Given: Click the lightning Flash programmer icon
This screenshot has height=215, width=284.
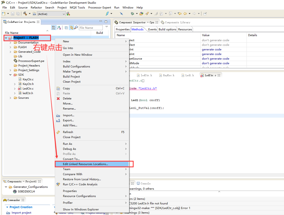Looking at the screenshot, I should tap(107, 14).
